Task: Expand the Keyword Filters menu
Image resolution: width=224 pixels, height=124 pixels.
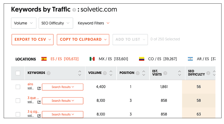Action: pos(94,23)
